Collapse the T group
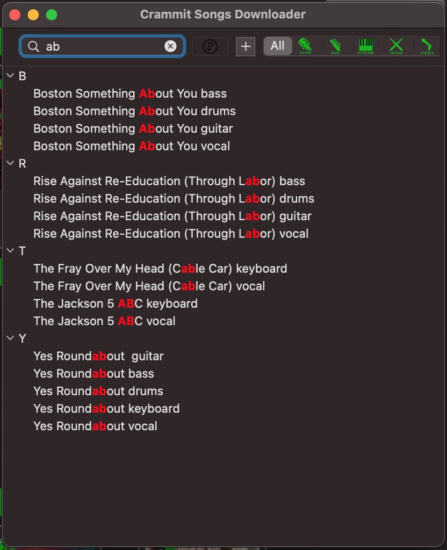447x550 pixels. pyautogui.click(x=11, y=251)
